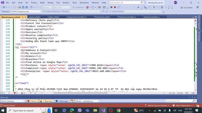Toggle the 0 Errors filter button

point(32,101)
